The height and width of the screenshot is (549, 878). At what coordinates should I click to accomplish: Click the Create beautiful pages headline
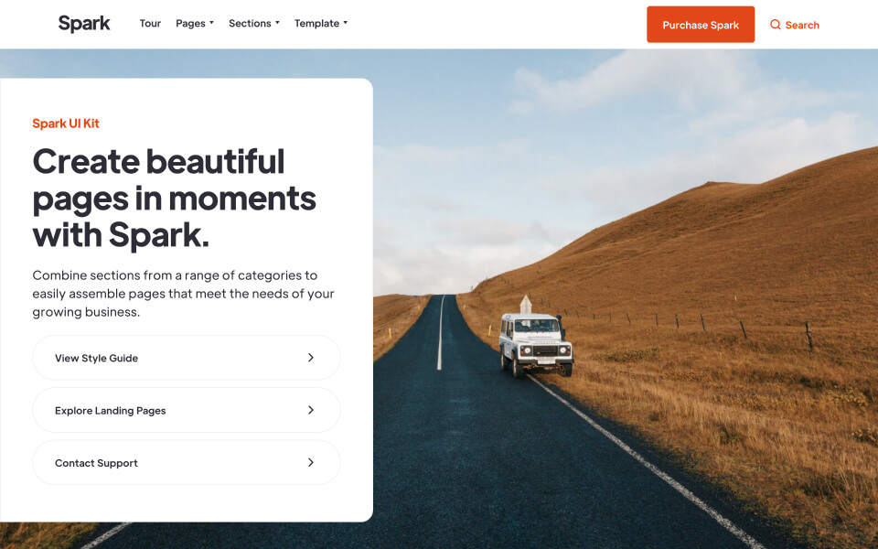coord(175,198)
